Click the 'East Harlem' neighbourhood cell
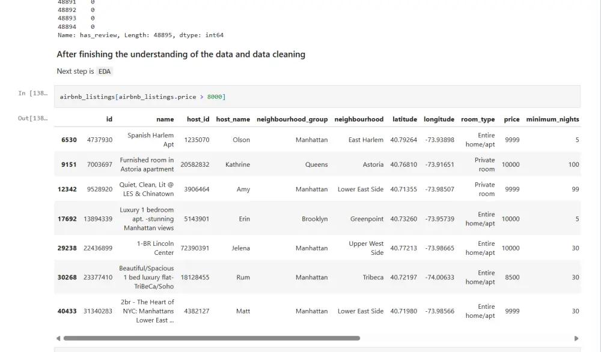The width and height of the screenshot is (601, 352). (365, 140)
